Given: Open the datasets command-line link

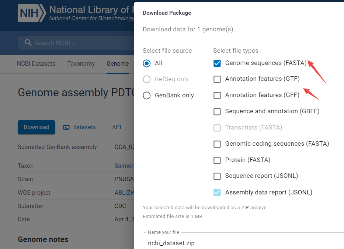Looking at the screenshot, I should tap(84, 127).
